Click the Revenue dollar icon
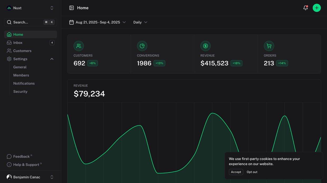327x183 pixels. tap(205, 46)
